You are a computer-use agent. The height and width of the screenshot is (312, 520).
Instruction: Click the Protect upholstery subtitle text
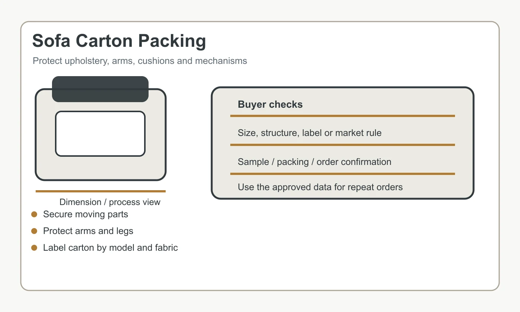[140, 61]
